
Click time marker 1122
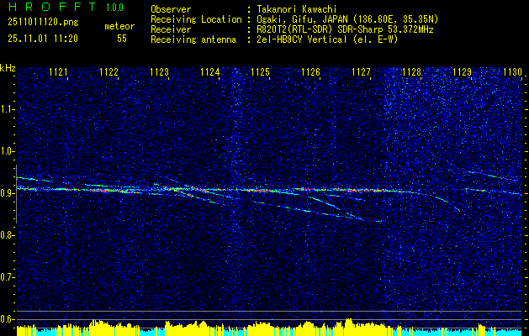(x=109, y=72)
